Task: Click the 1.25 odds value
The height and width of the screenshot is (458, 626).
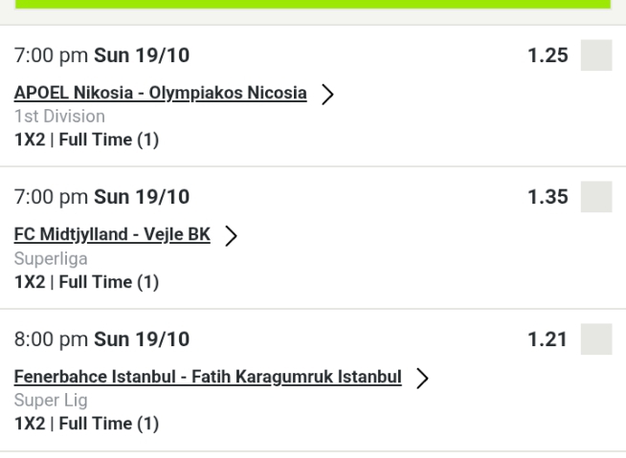Action: point(548,56)
